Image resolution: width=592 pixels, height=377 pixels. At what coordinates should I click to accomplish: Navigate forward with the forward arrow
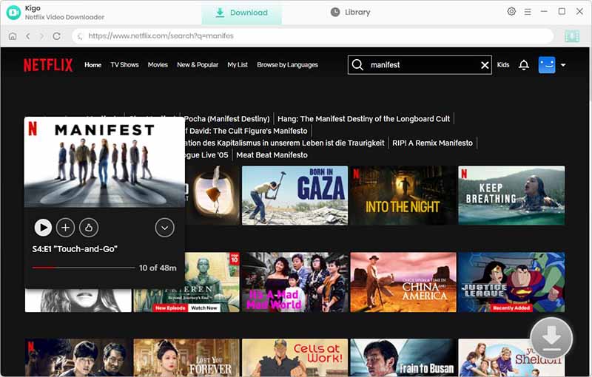pyautogui.click(x=41, y=36)
